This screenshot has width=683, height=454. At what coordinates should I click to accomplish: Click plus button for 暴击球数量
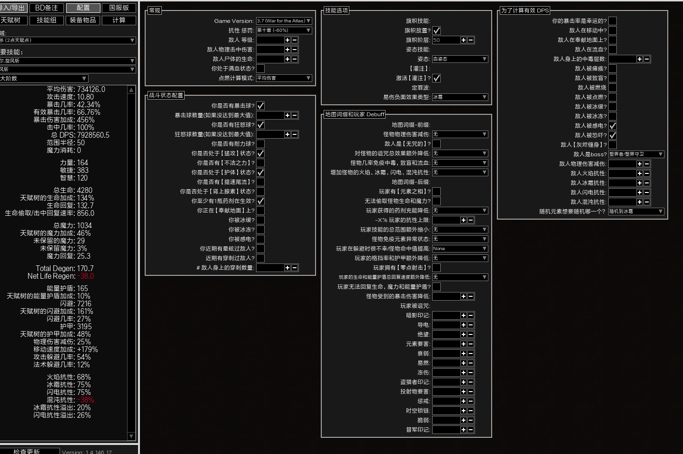pos(287,115)
